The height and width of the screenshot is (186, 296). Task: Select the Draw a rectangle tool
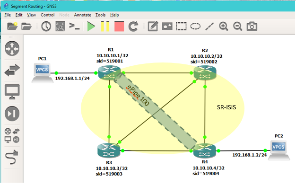tap(181, 27)
